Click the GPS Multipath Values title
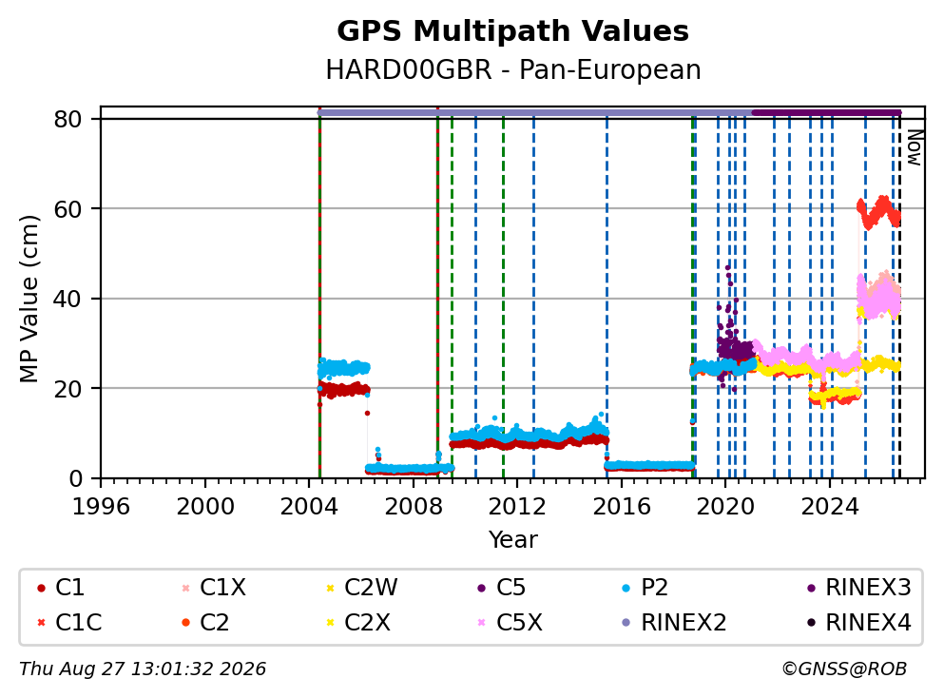 tap(513, 31)
